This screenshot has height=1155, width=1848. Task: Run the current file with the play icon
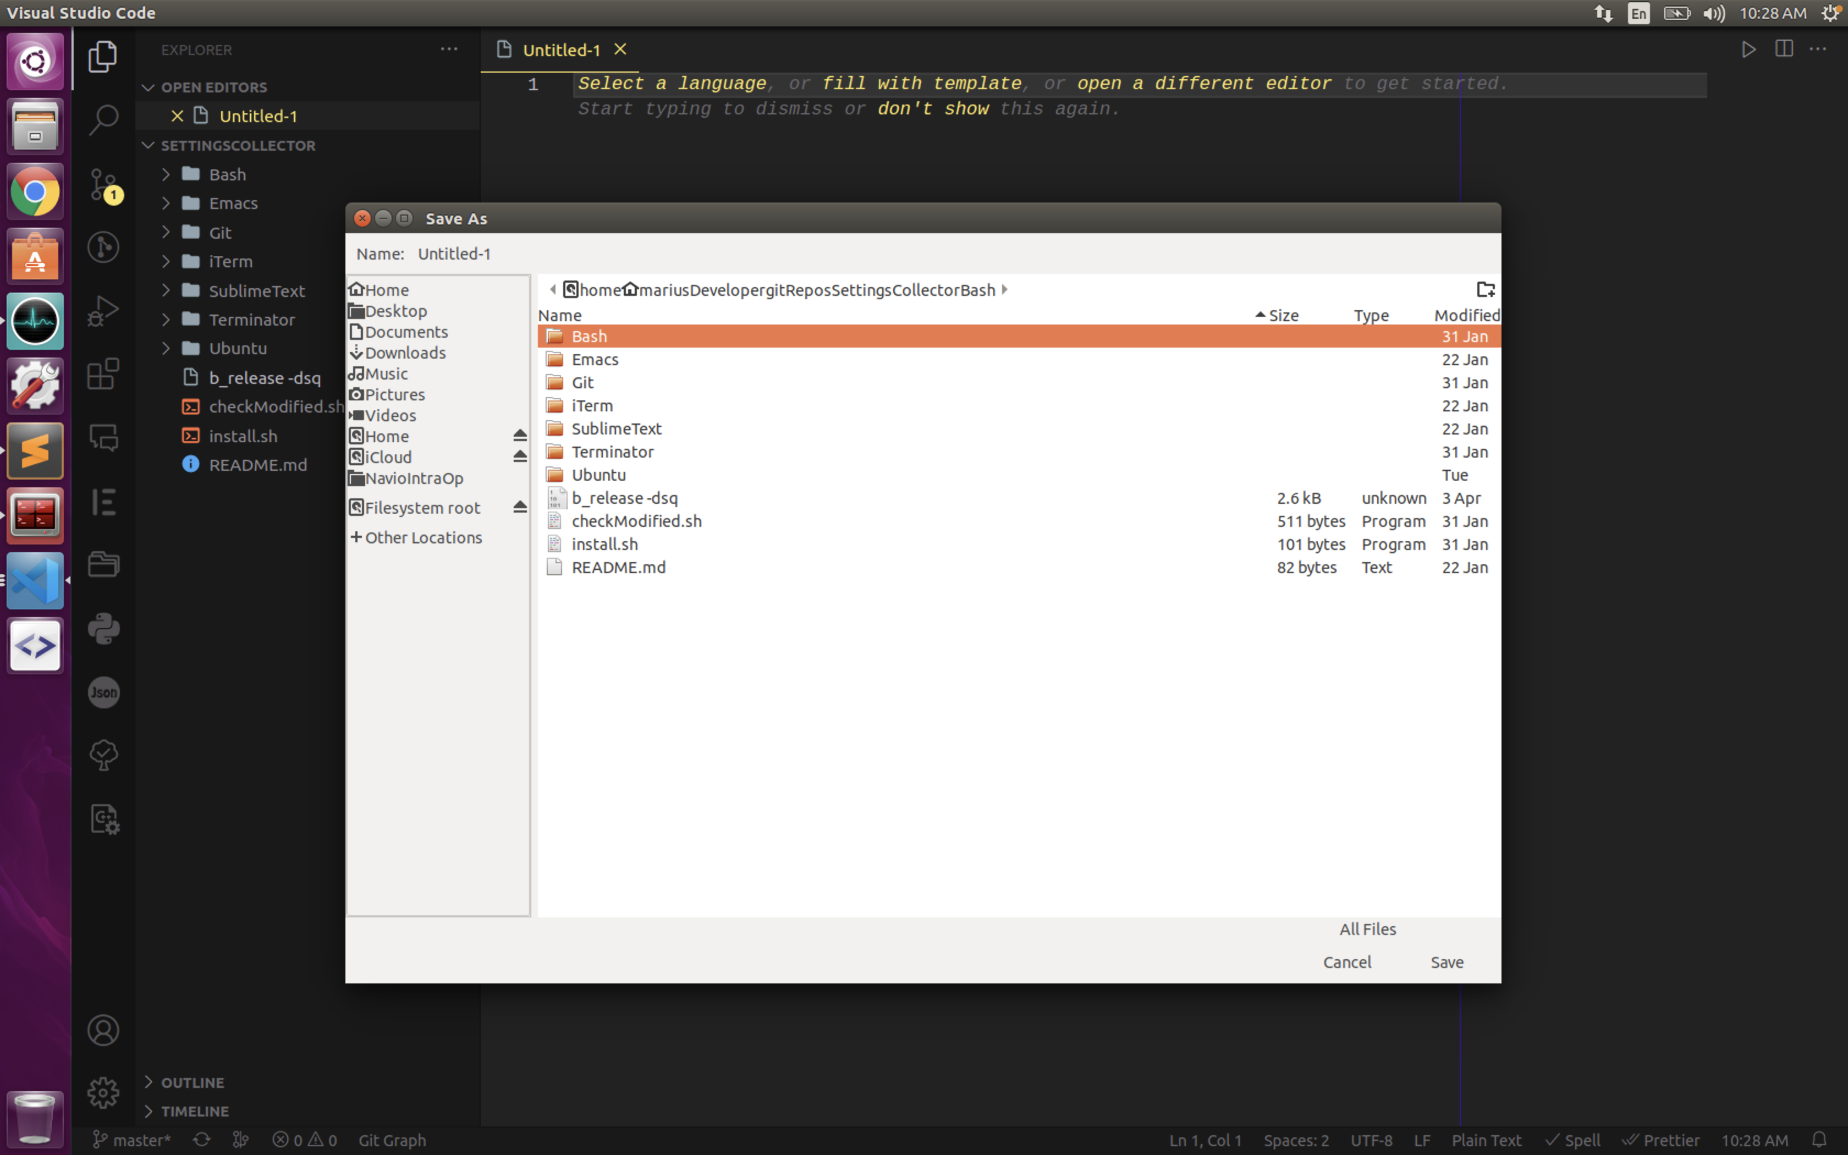coord(1749,49)
